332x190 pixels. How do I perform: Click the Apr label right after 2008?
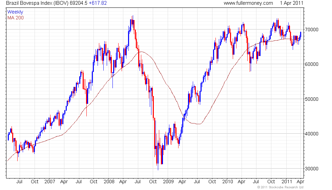pos(123,182)
